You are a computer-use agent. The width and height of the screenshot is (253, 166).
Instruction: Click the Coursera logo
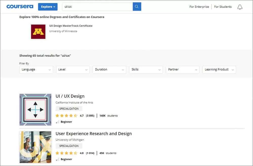[20, 7]
